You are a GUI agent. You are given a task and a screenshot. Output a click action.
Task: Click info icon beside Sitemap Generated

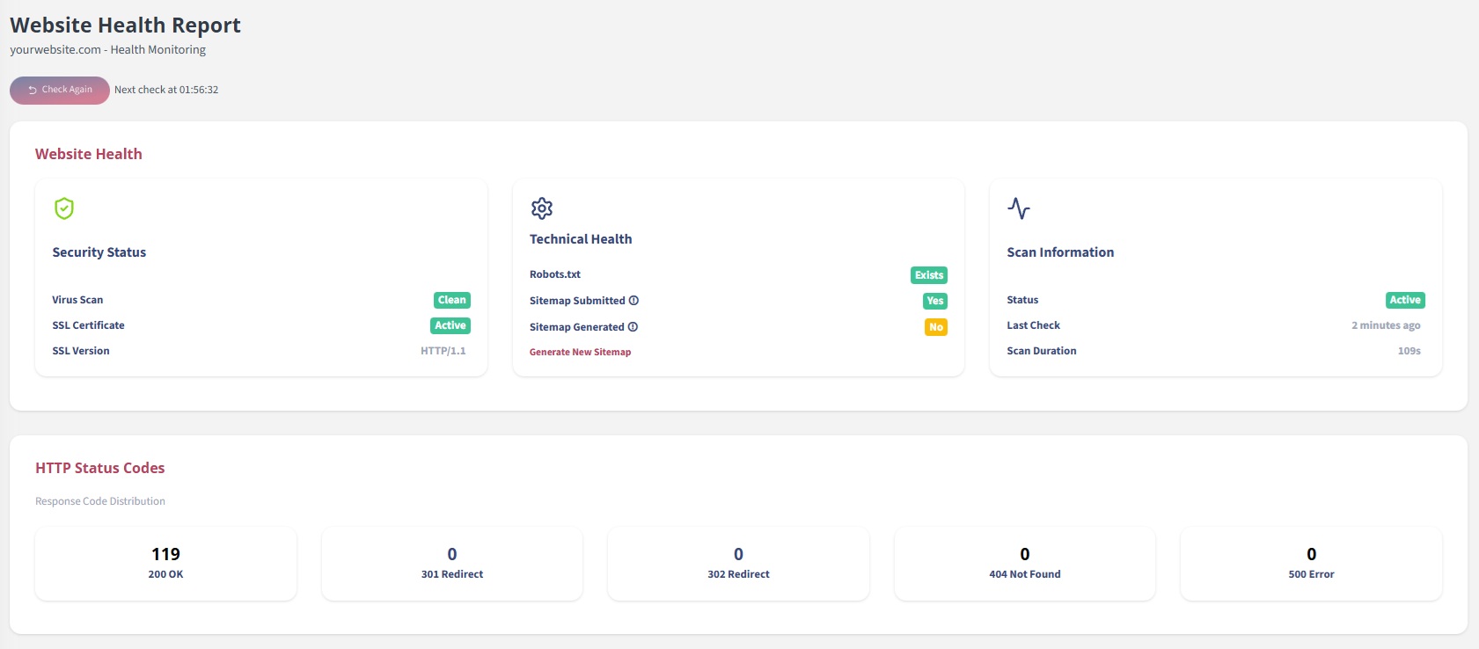633,327
